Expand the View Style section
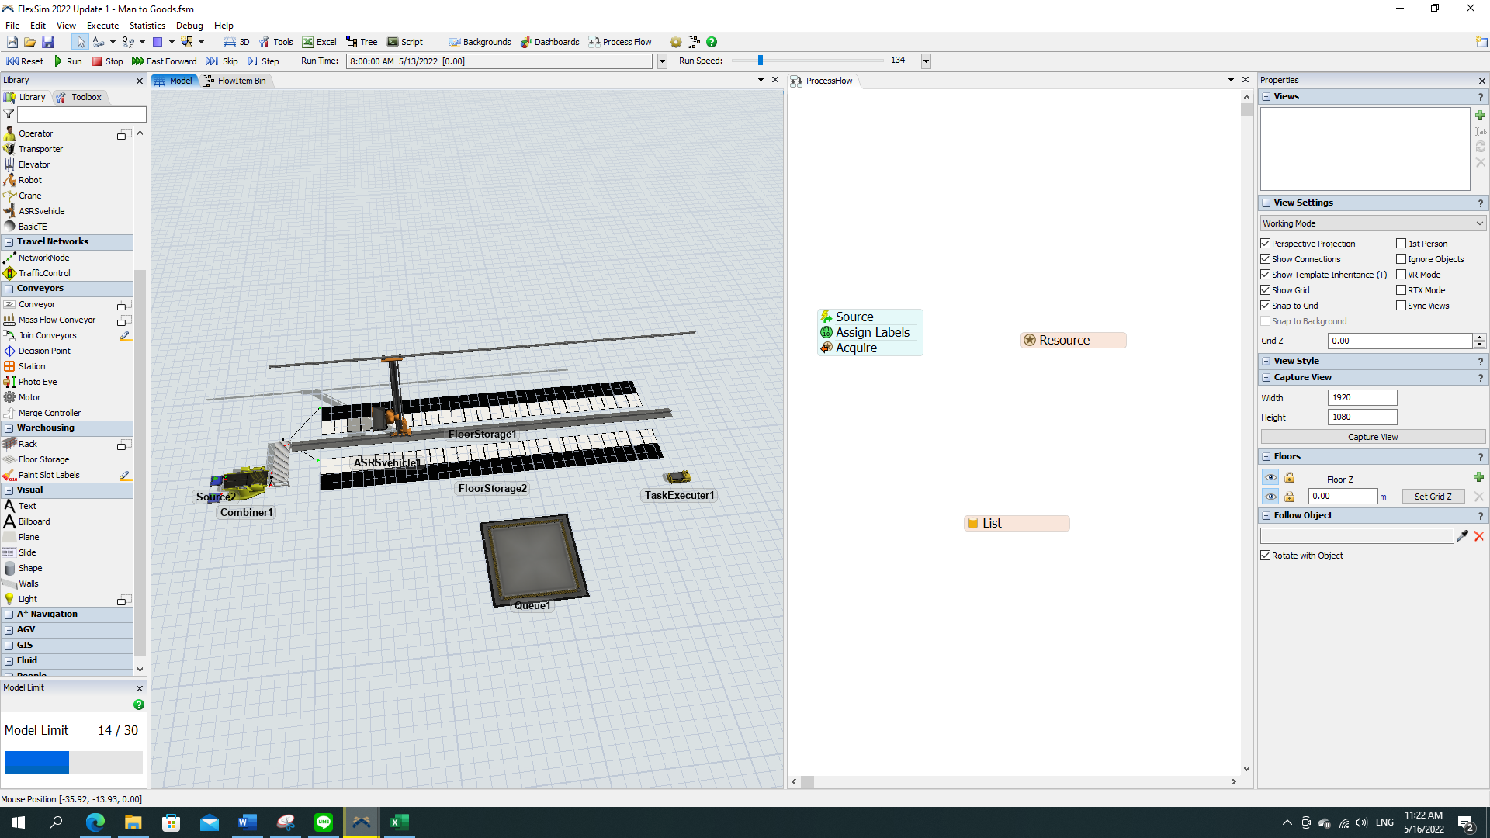This screenshot has height=838, width=1490. click(x=1266, y=362)
